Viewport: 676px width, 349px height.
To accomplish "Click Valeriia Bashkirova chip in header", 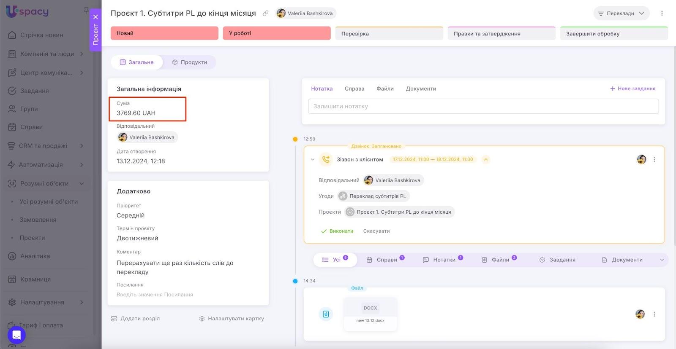I will pos(305,13).
